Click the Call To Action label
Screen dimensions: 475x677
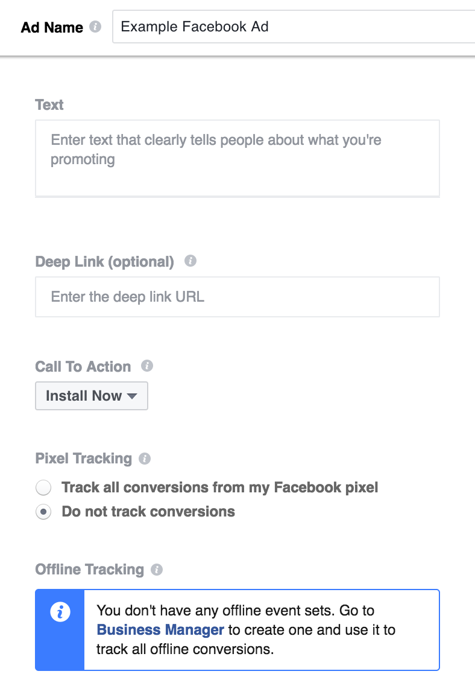pos(83,367)
